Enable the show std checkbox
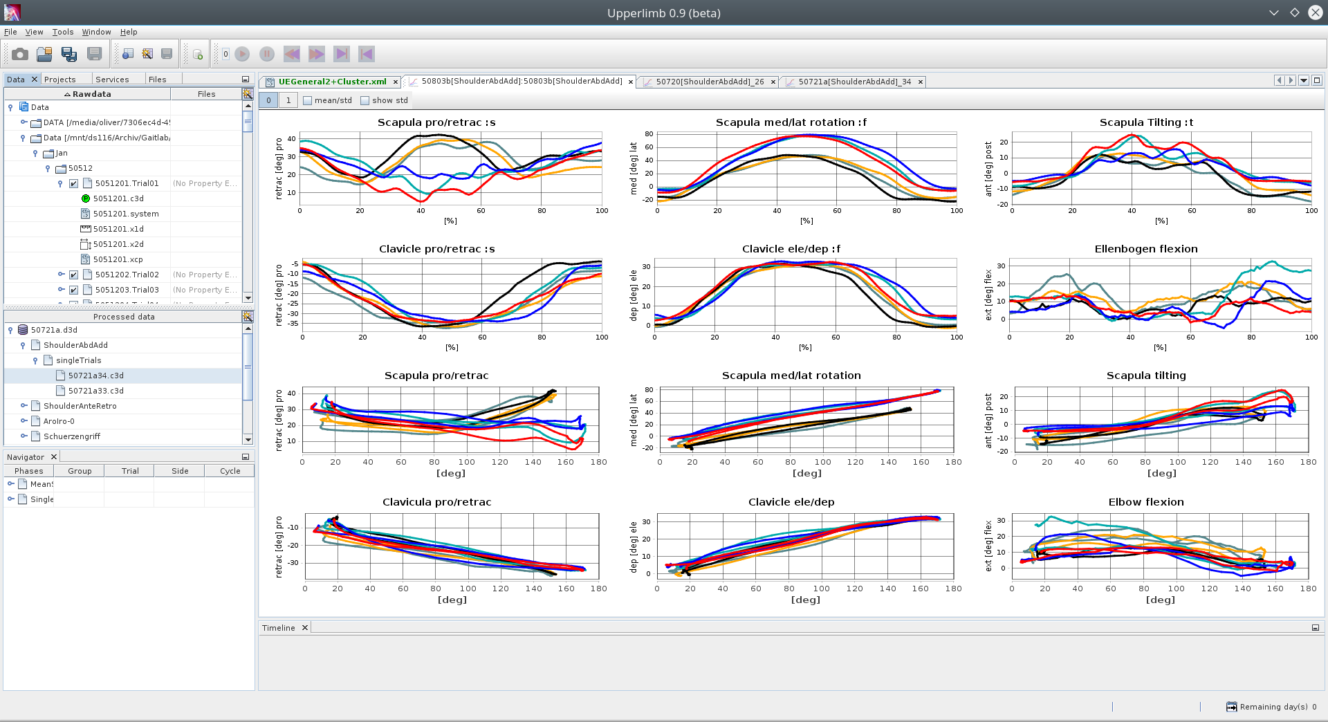 tap(365, 101)
